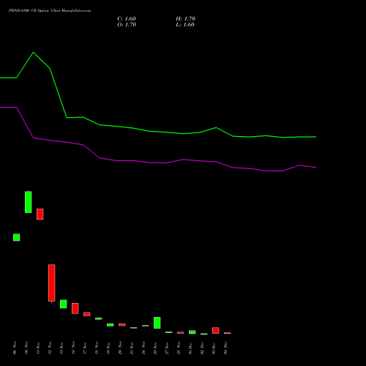Click the green candle for 06 Nov

(x=17, y=237)
